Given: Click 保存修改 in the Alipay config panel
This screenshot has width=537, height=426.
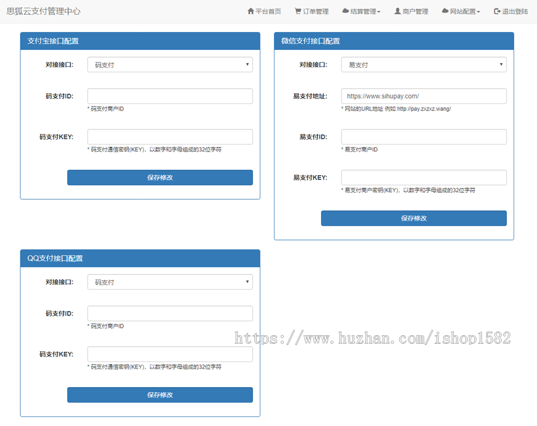Looking at the screenshot, I should click(x=160, y=177).
